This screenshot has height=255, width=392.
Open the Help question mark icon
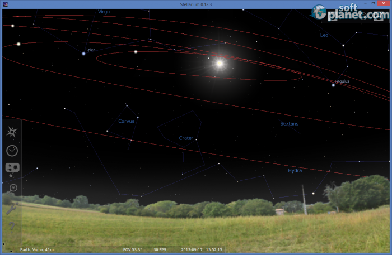pos(12,228)
